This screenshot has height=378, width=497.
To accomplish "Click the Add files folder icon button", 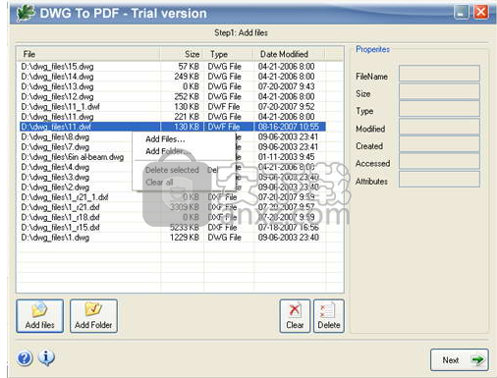I will (x=39, y=316).
